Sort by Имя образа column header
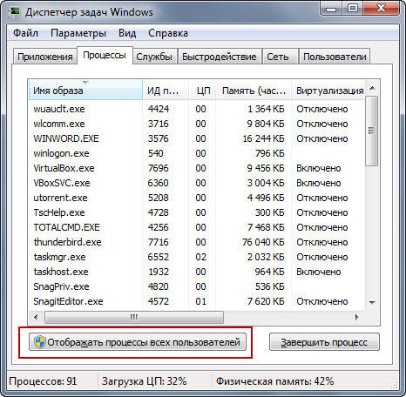 [85, 91]
